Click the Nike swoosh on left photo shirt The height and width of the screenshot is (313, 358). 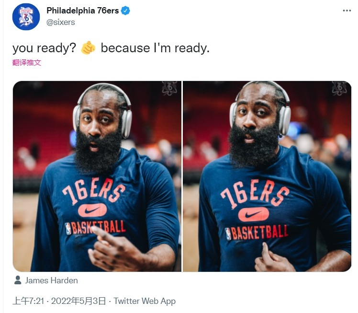pos(92,210)
